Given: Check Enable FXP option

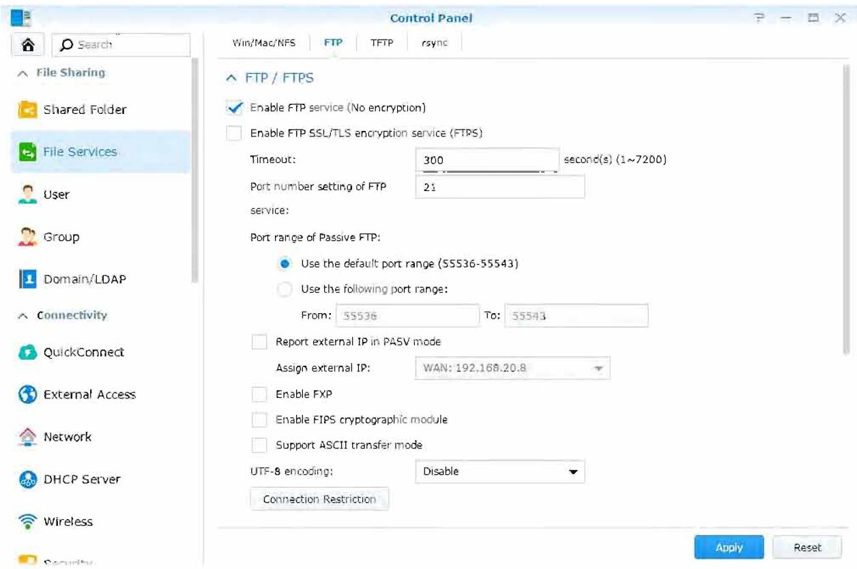Looking at the screenshot, I should pos(259,394).
